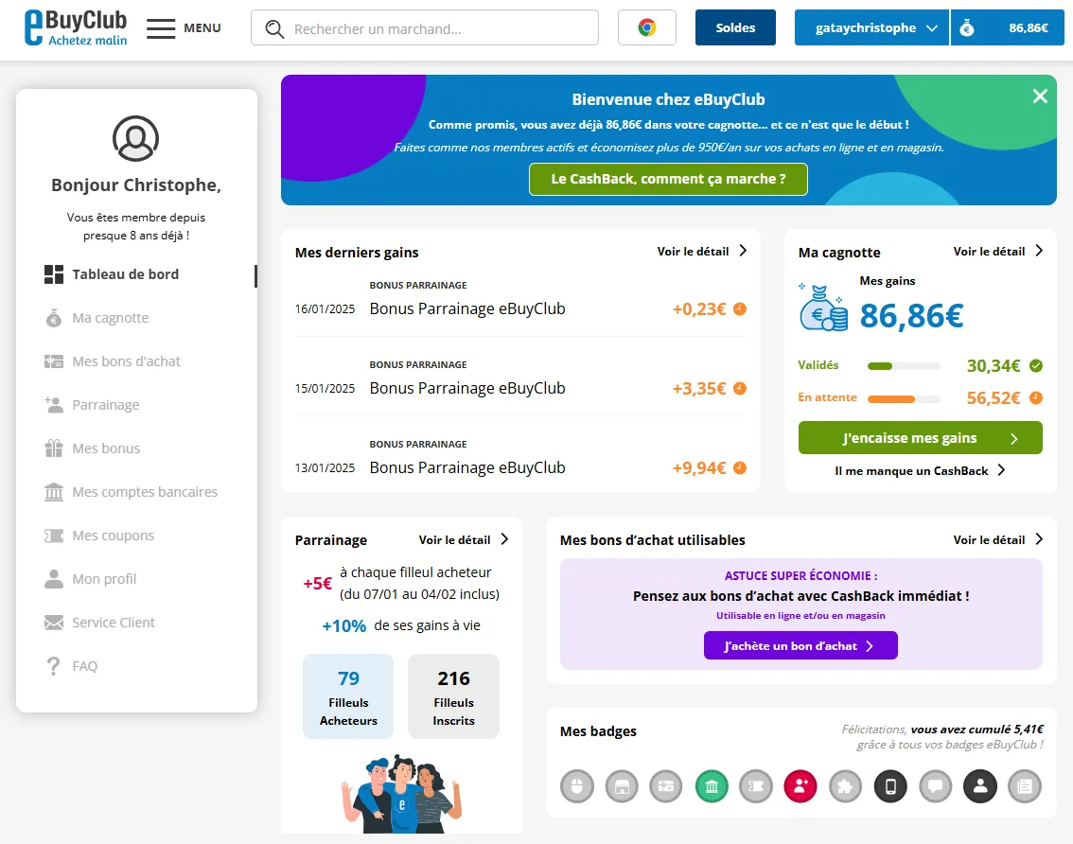1073x844 pixels.
Task: Close the welcome banner
Action: [1040, 97]
